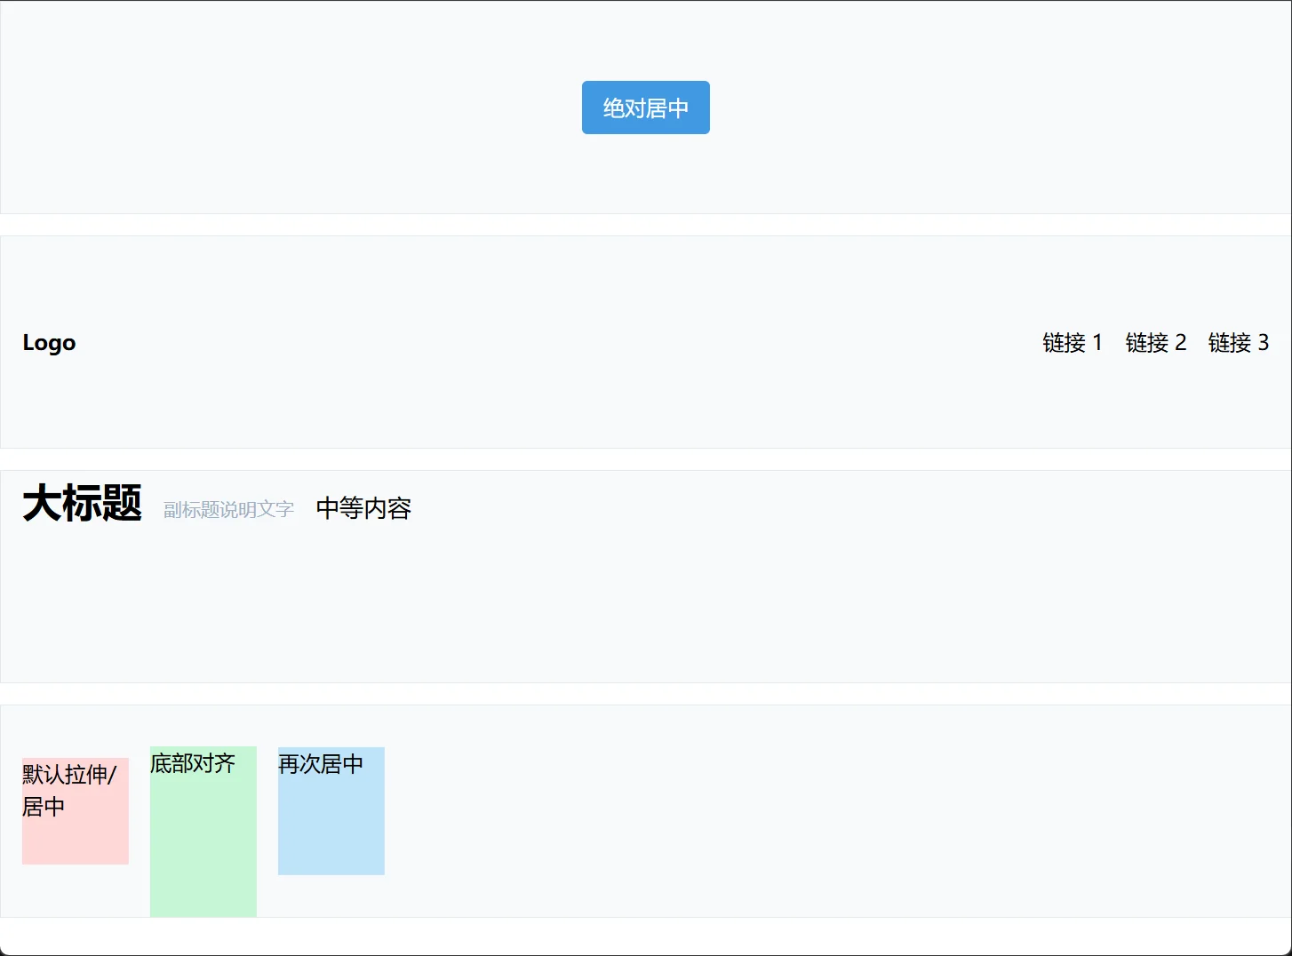This screenshot has height=956, width=1292.
Task: Click the 底部对齐 label in green box
Action: pyautogui.click(x=193, y=763)
